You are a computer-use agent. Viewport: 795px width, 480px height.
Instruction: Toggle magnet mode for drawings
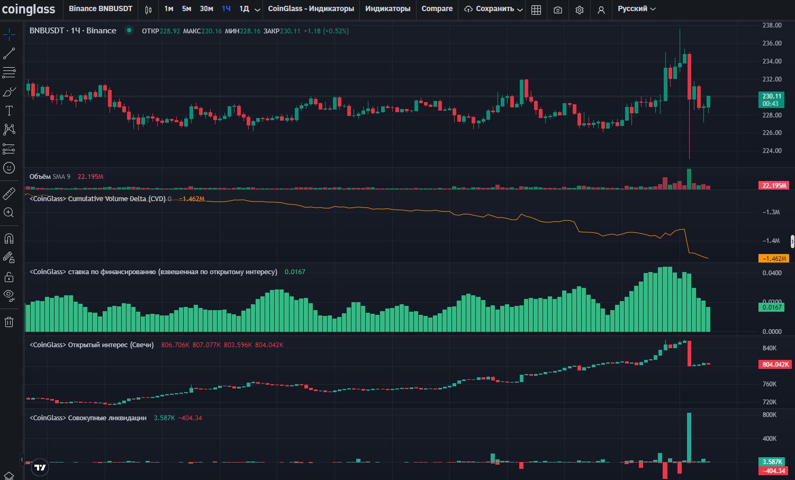pyautogui.click(x=9, y=239)
